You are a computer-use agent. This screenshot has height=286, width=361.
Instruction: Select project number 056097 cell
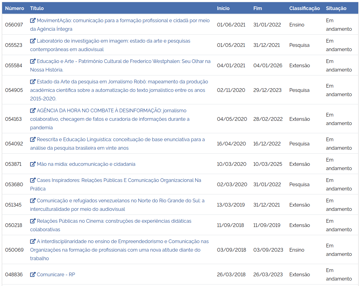[x=14, y=25]
